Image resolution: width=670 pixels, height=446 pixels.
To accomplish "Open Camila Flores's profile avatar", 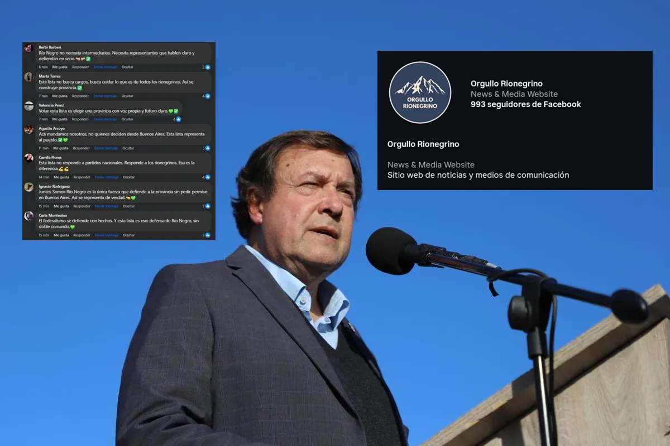I will [x=28, y=158].
